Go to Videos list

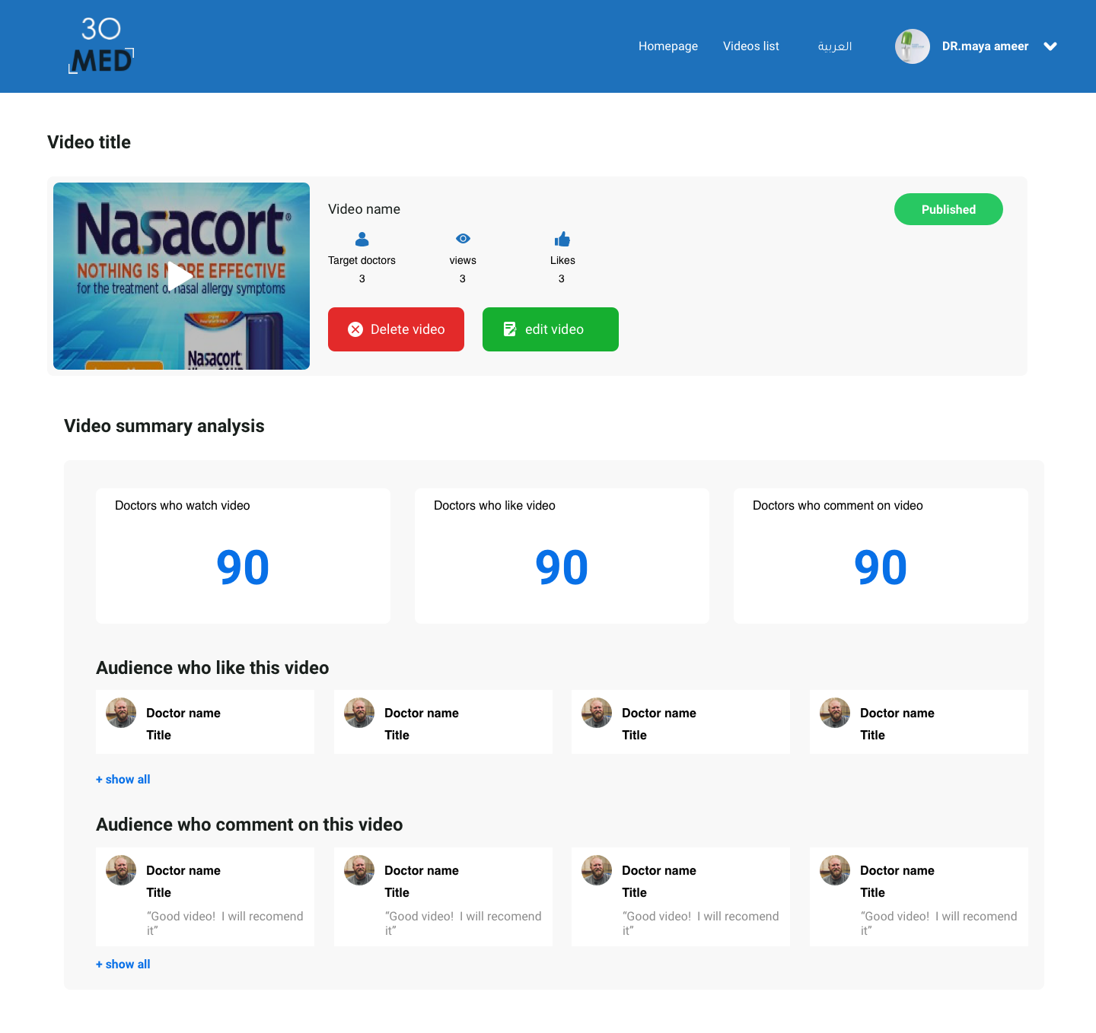click(x=751, y=46)
